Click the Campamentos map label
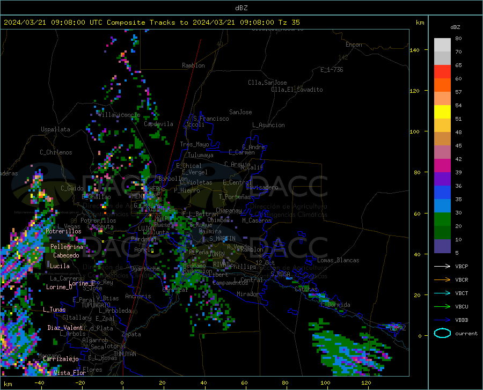 tap(230, 283)
